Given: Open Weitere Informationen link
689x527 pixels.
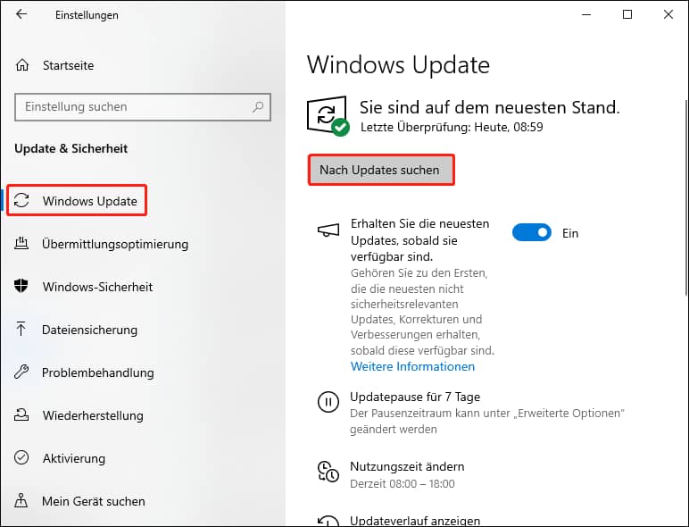Looking at the screenshot, I should [x=412, y=366].
